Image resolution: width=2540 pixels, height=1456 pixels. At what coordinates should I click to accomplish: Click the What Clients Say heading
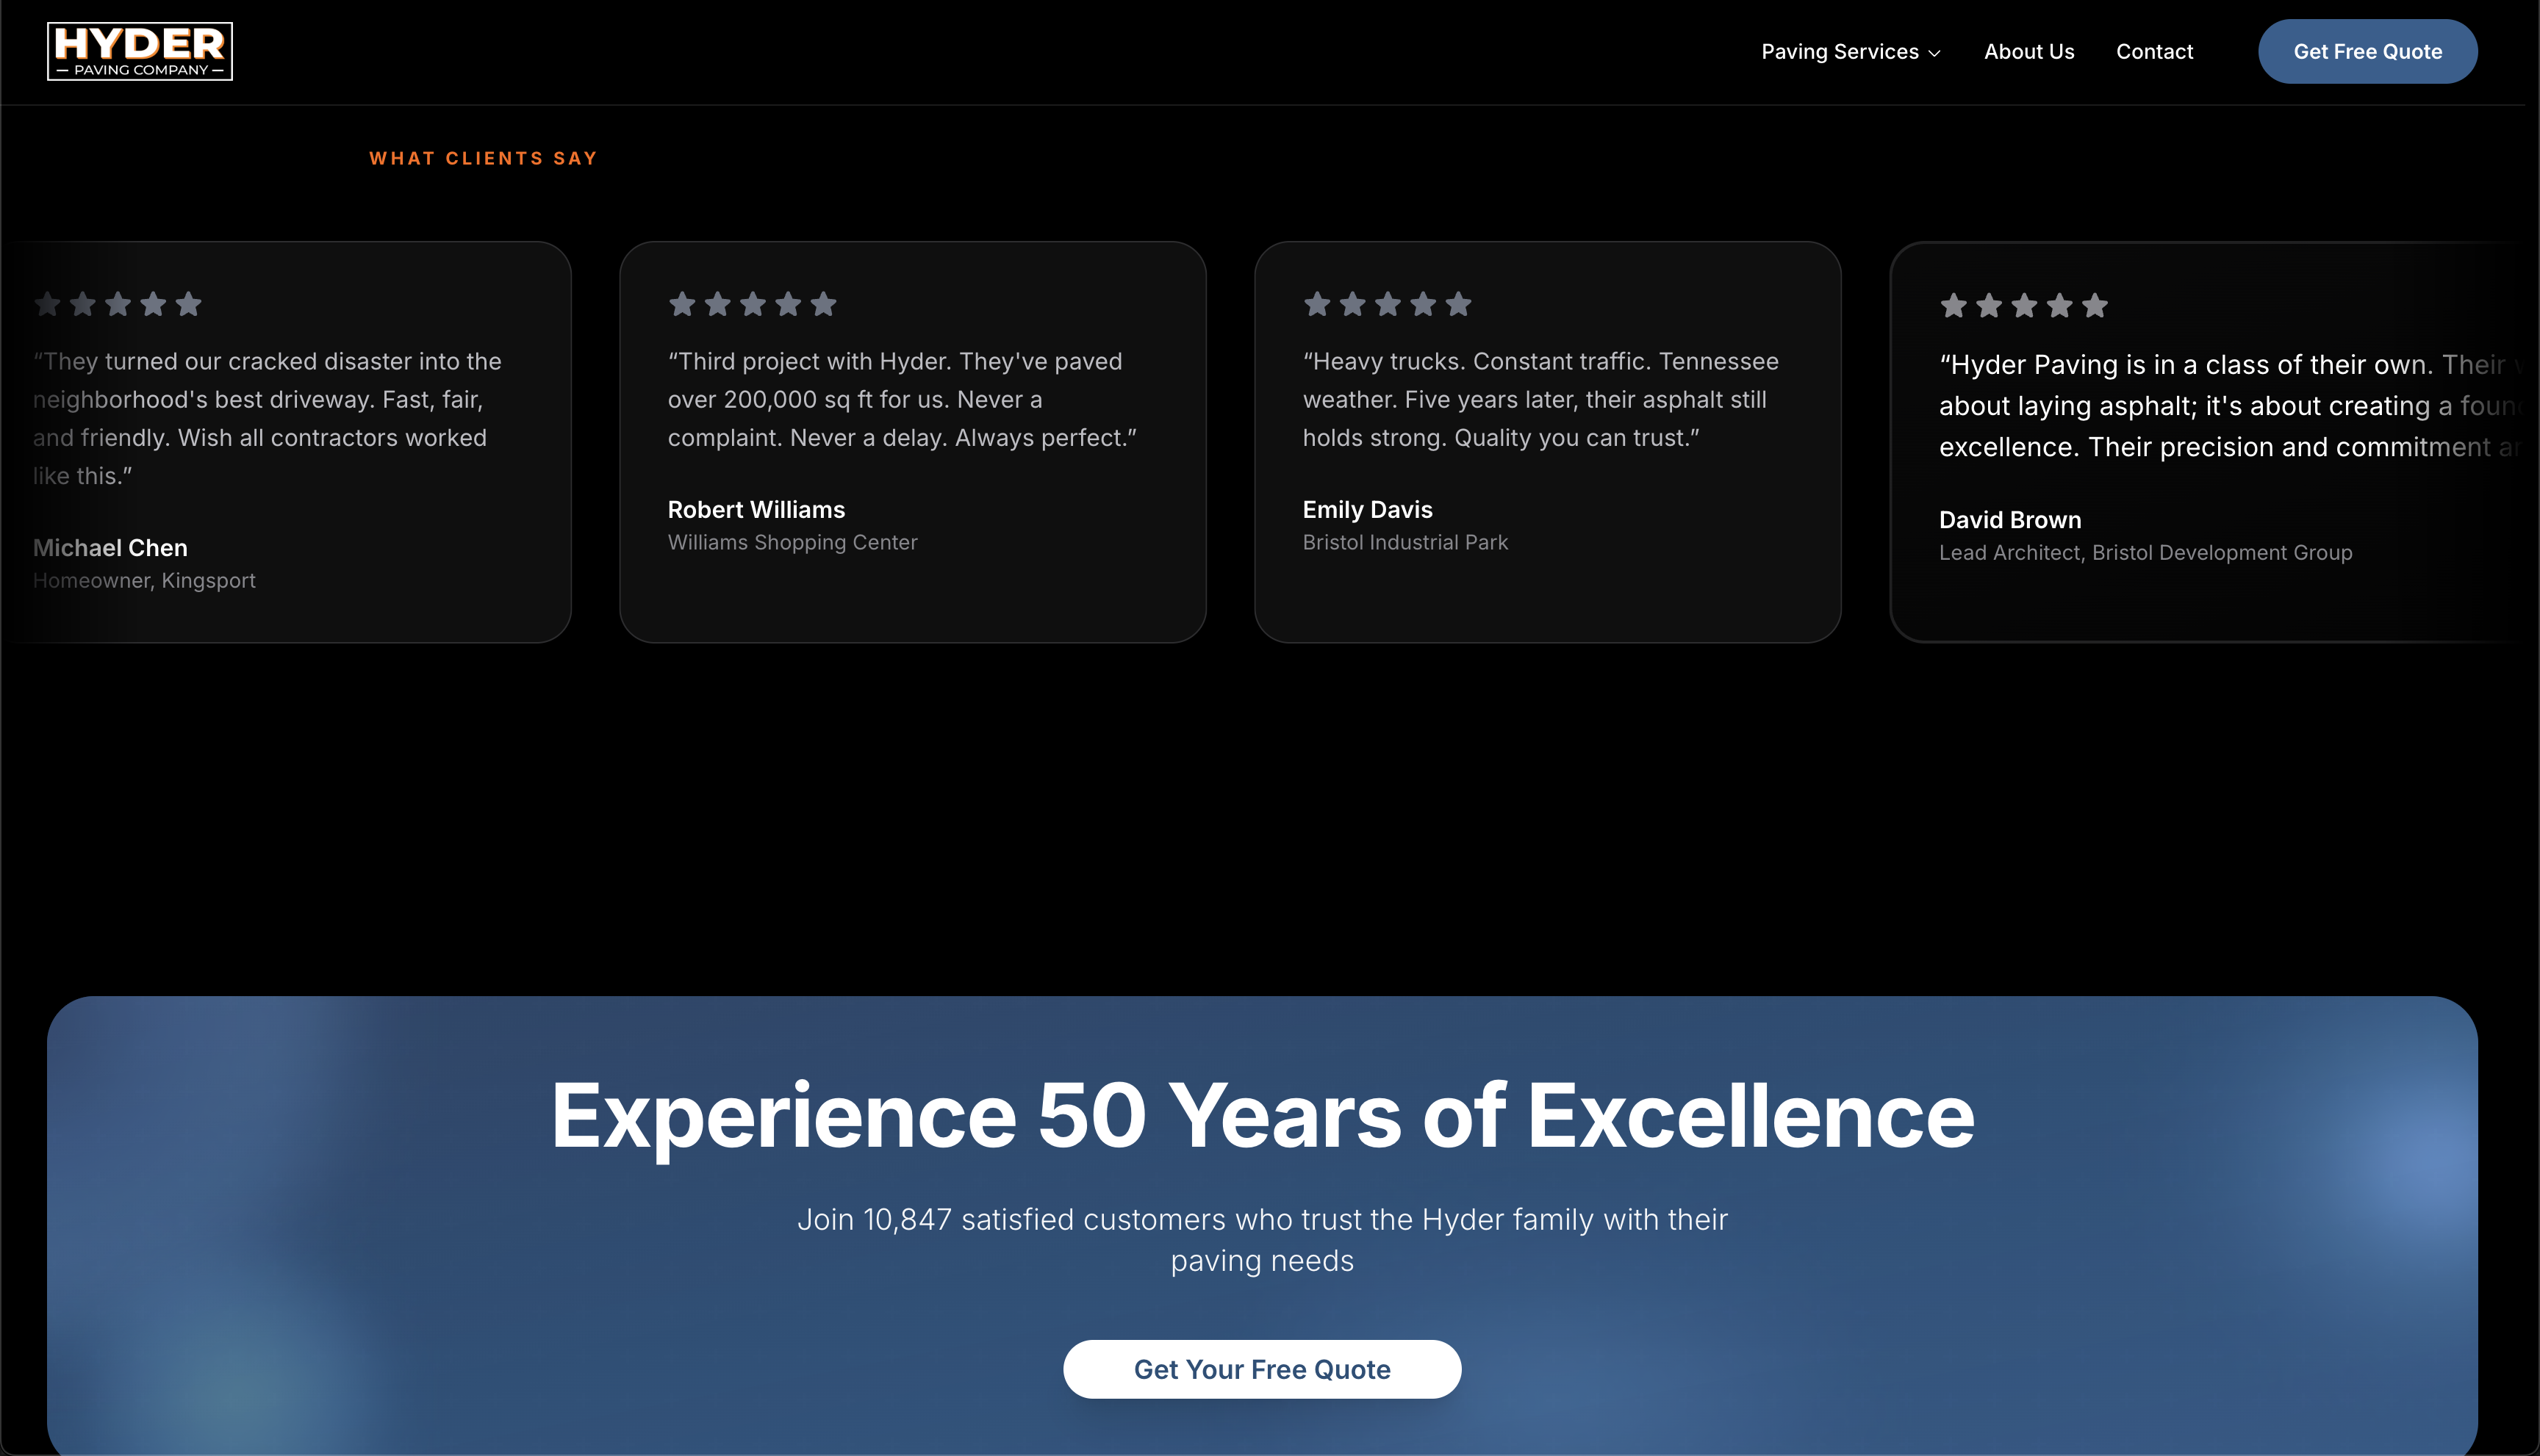[483, 158]
